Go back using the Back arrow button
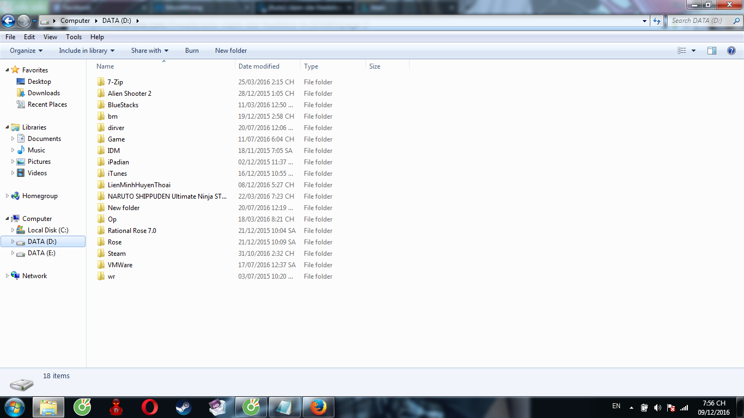Viewport: 744px width, 418px height. (9, 21)
